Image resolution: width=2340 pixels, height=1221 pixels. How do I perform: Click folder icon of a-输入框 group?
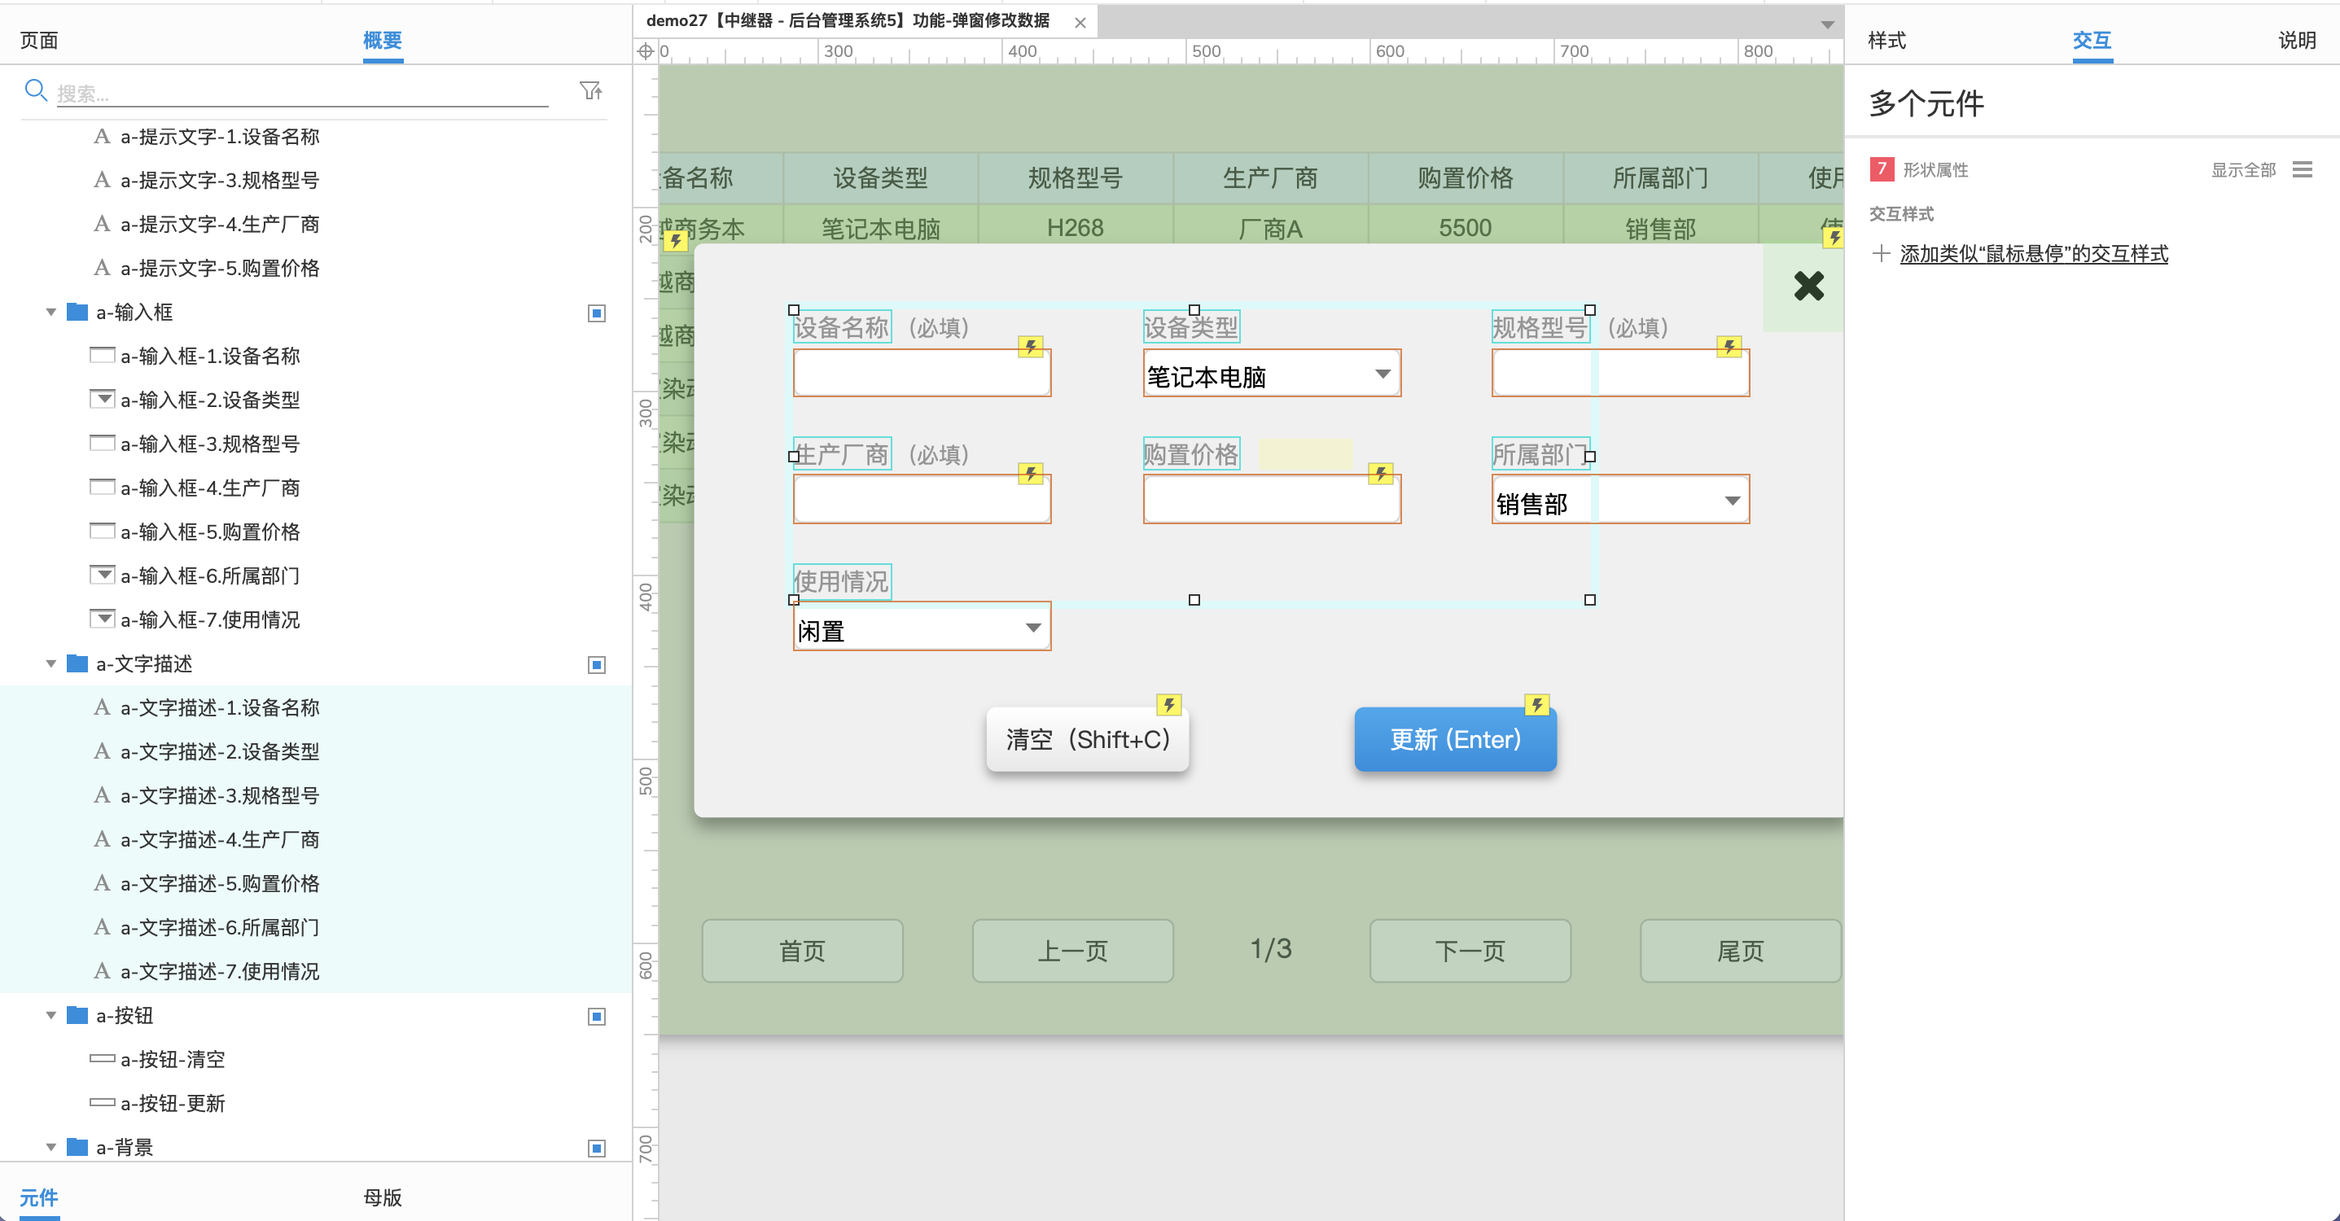coord(77,312)
